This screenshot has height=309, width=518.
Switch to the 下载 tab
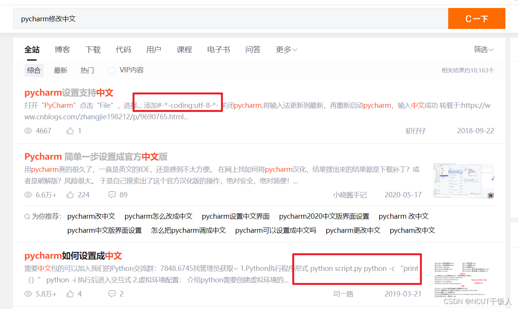[93, 50]
